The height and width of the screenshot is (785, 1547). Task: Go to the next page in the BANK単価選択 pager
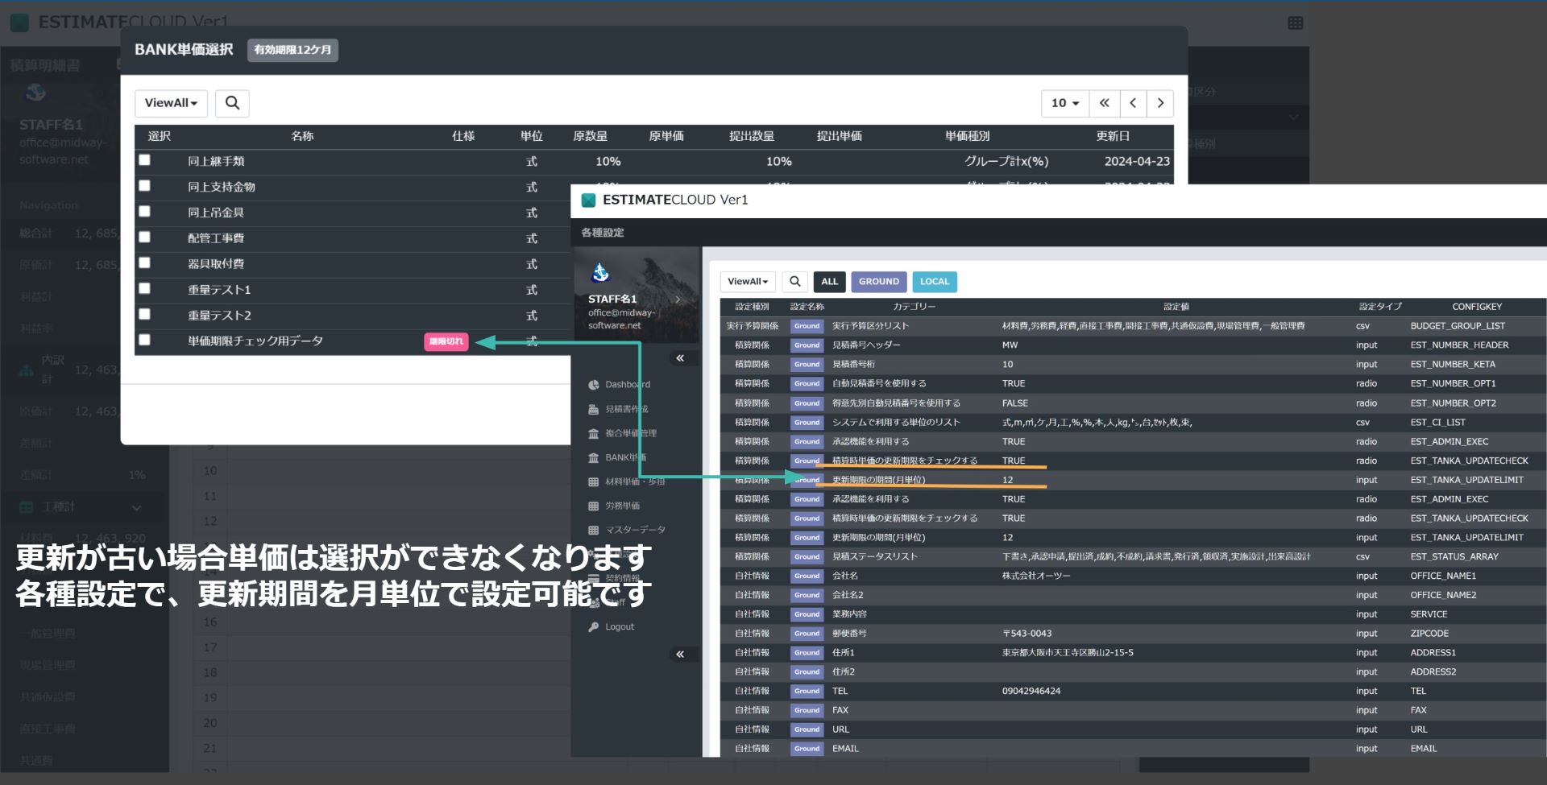(1160, 103)
